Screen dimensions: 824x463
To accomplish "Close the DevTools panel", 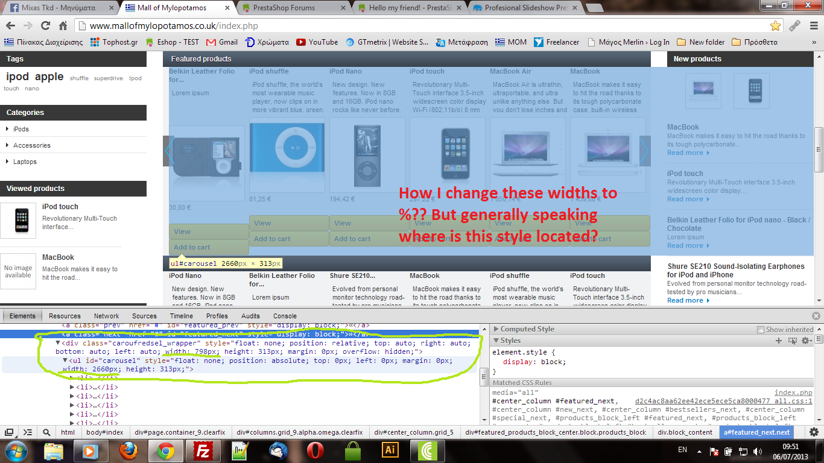I will tap(816, 316).
